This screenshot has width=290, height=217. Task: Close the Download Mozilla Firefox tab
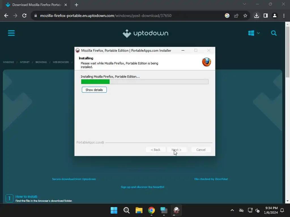(x=66, y=5)
